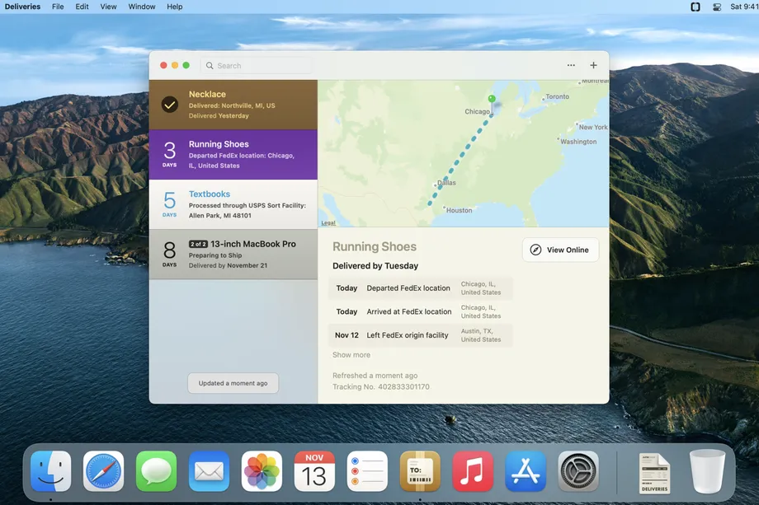Click the Search field
The height and width of the screenshot is (505, 759).
tap(256, 66)
